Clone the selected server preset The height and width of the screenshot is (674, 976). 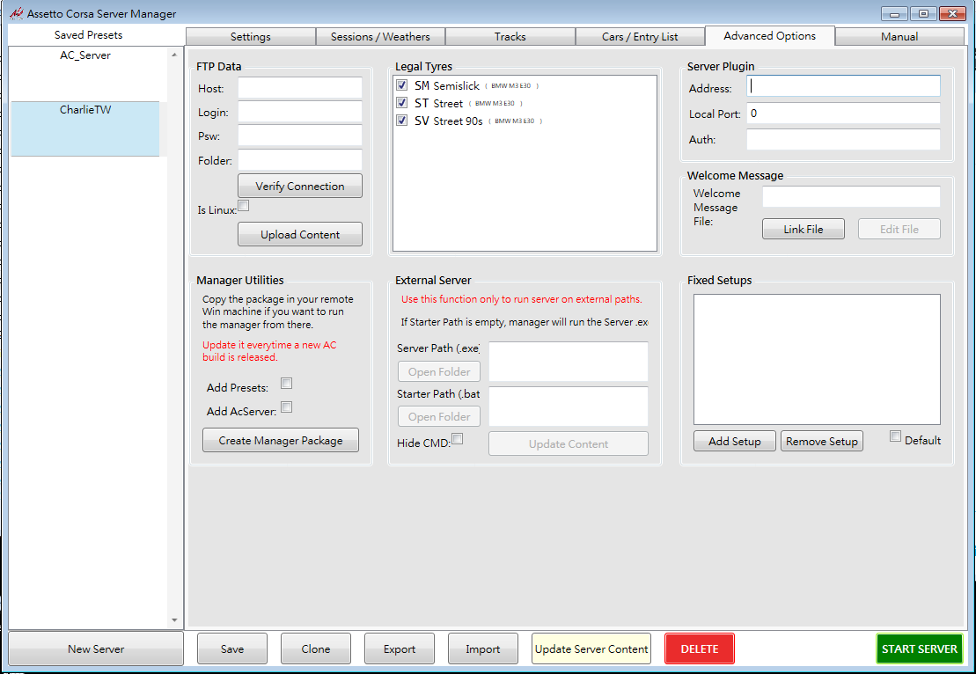click(316, 648)
